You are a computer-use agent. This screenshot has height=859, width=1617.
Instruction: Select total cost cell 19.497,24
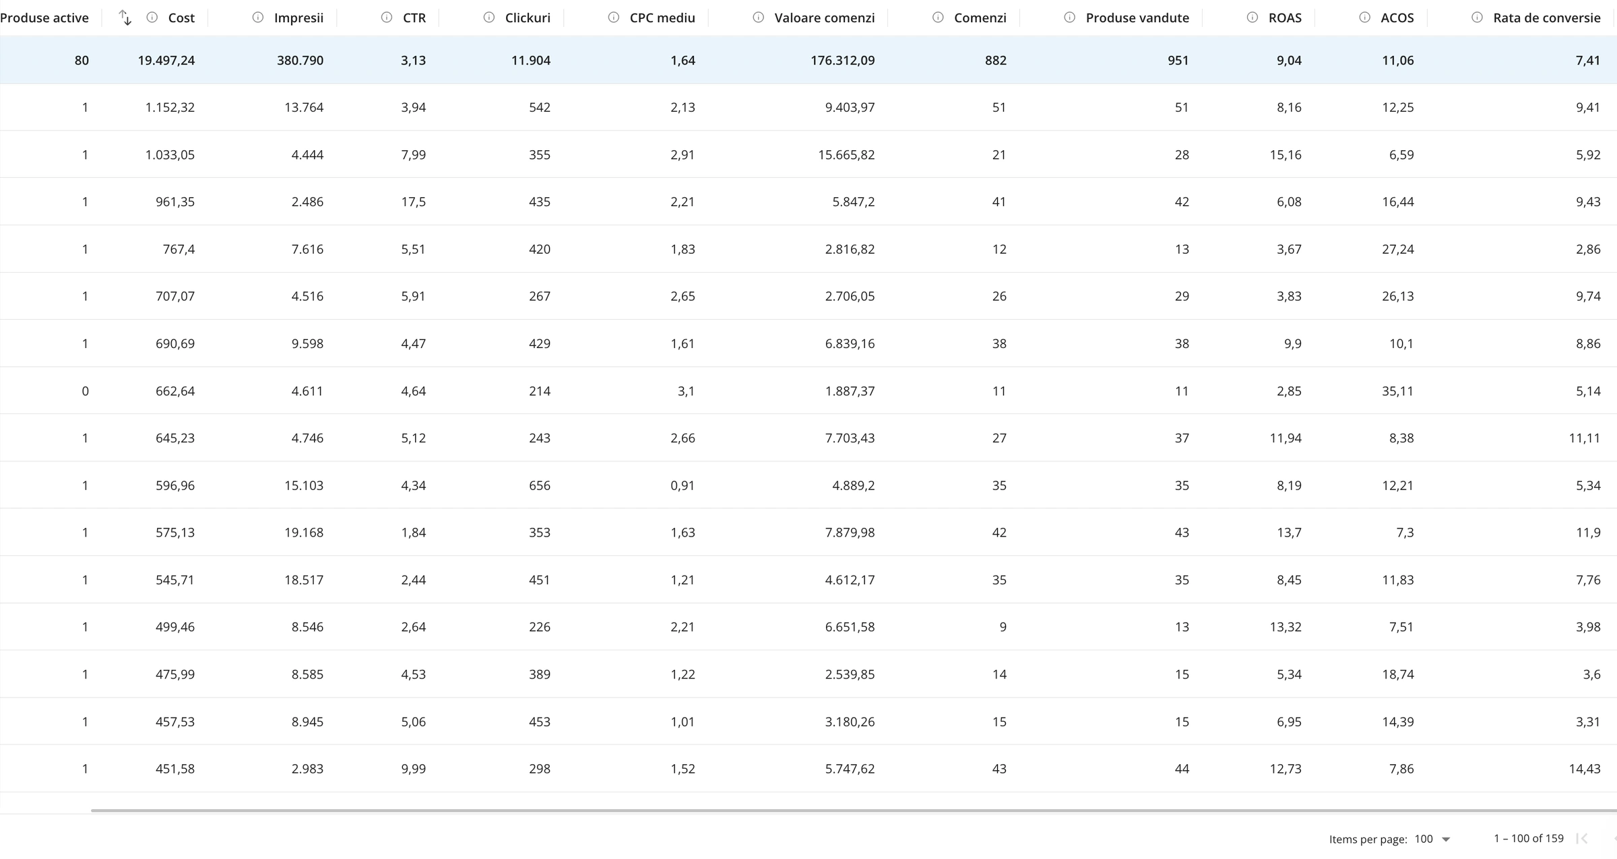coord(166,60)
